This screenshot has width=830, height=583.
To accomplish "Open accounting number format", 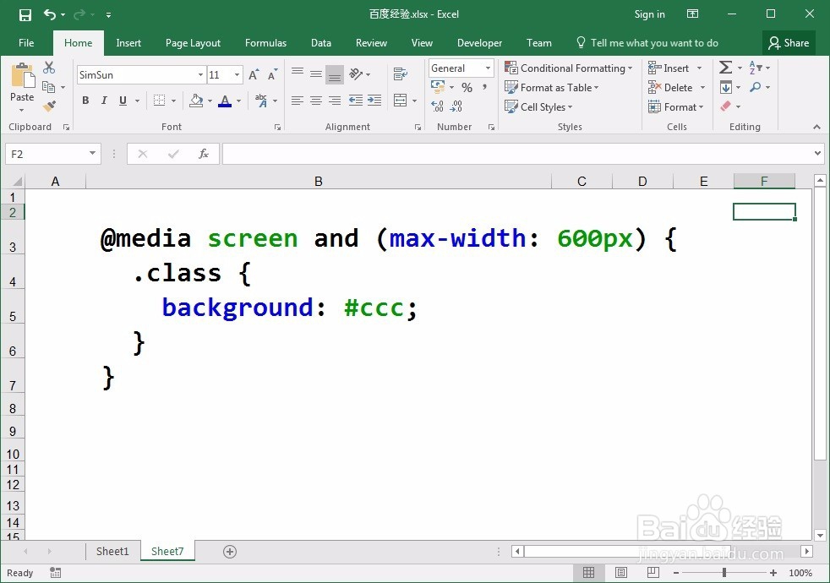I will 438,87.
